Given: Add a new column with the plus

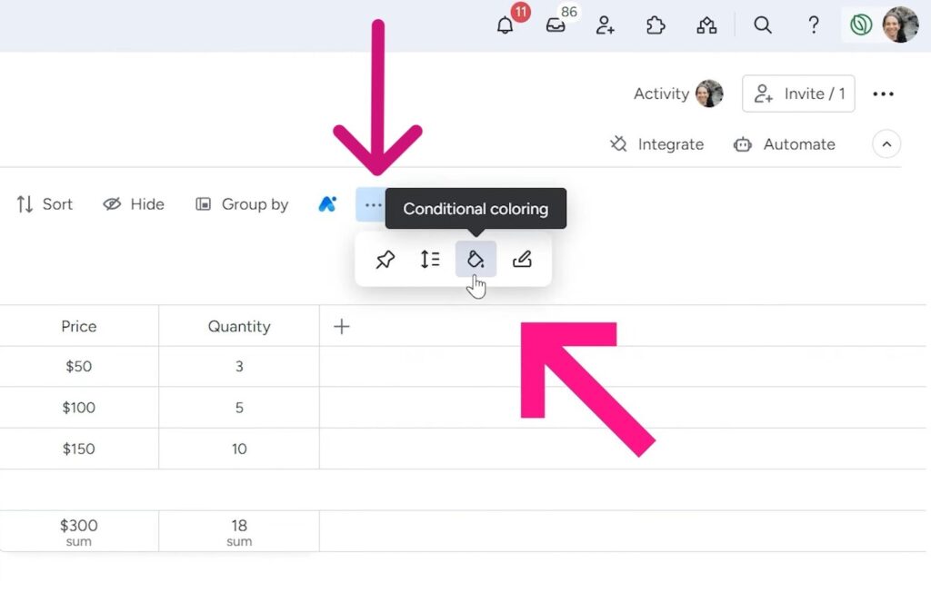Looking at the screenshot, I should 341,326.
